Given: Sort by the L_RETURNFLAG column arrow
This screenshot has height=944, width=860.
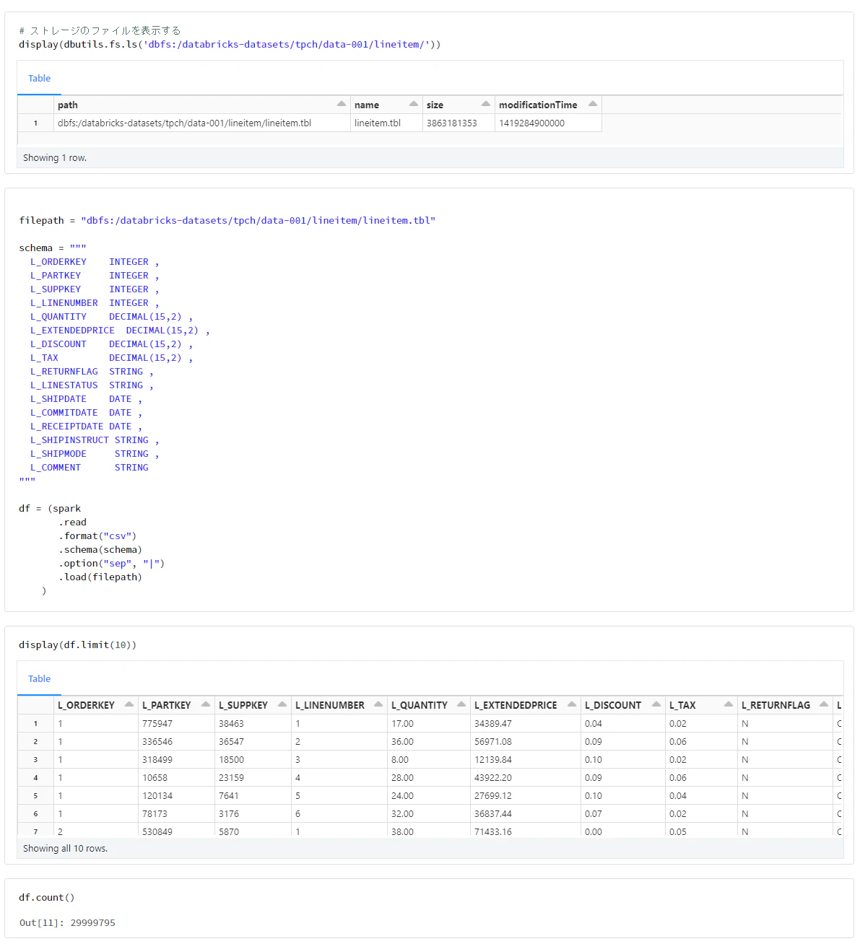Looking at the screenshot, I should (x=824, y=704).
